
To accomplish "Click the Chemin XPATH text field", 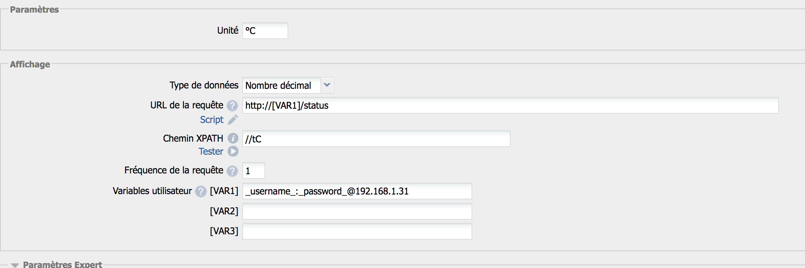I will [376, 139].
